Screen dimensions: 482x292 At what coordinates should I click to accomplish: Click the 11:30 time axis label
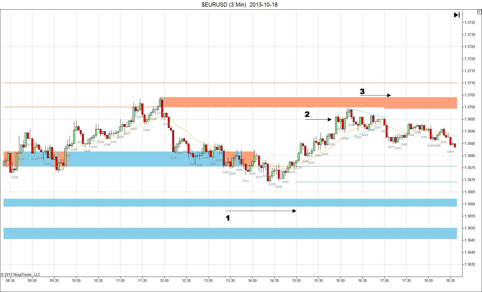(142, 280)
